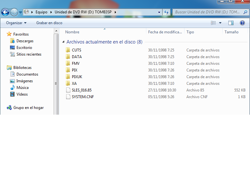Open the Documentos library
250x195 pixels.
(27, 74)
